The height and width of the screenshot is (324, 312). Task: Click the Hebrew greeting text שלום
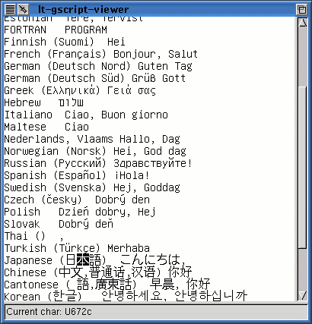click(x=71, y=102)
